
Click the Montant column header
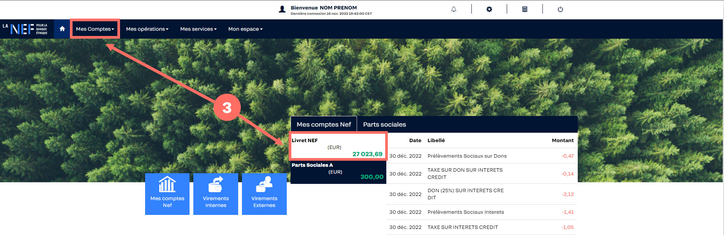(x=563, y=140)
